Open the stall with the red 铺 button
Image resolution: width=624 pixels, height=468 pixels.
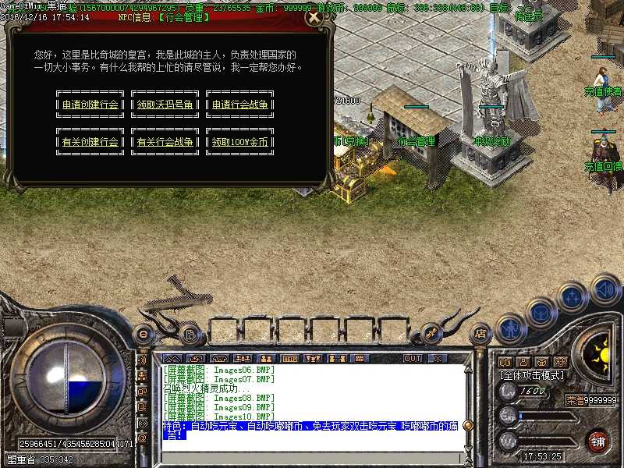point(598,442)
